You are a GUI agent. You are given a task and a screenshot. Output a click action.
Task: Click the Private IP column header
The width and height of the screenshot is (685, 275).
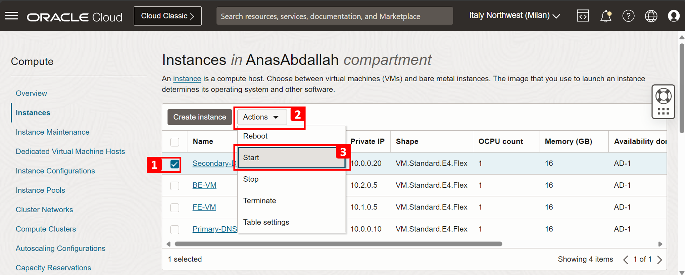[367, 141]
